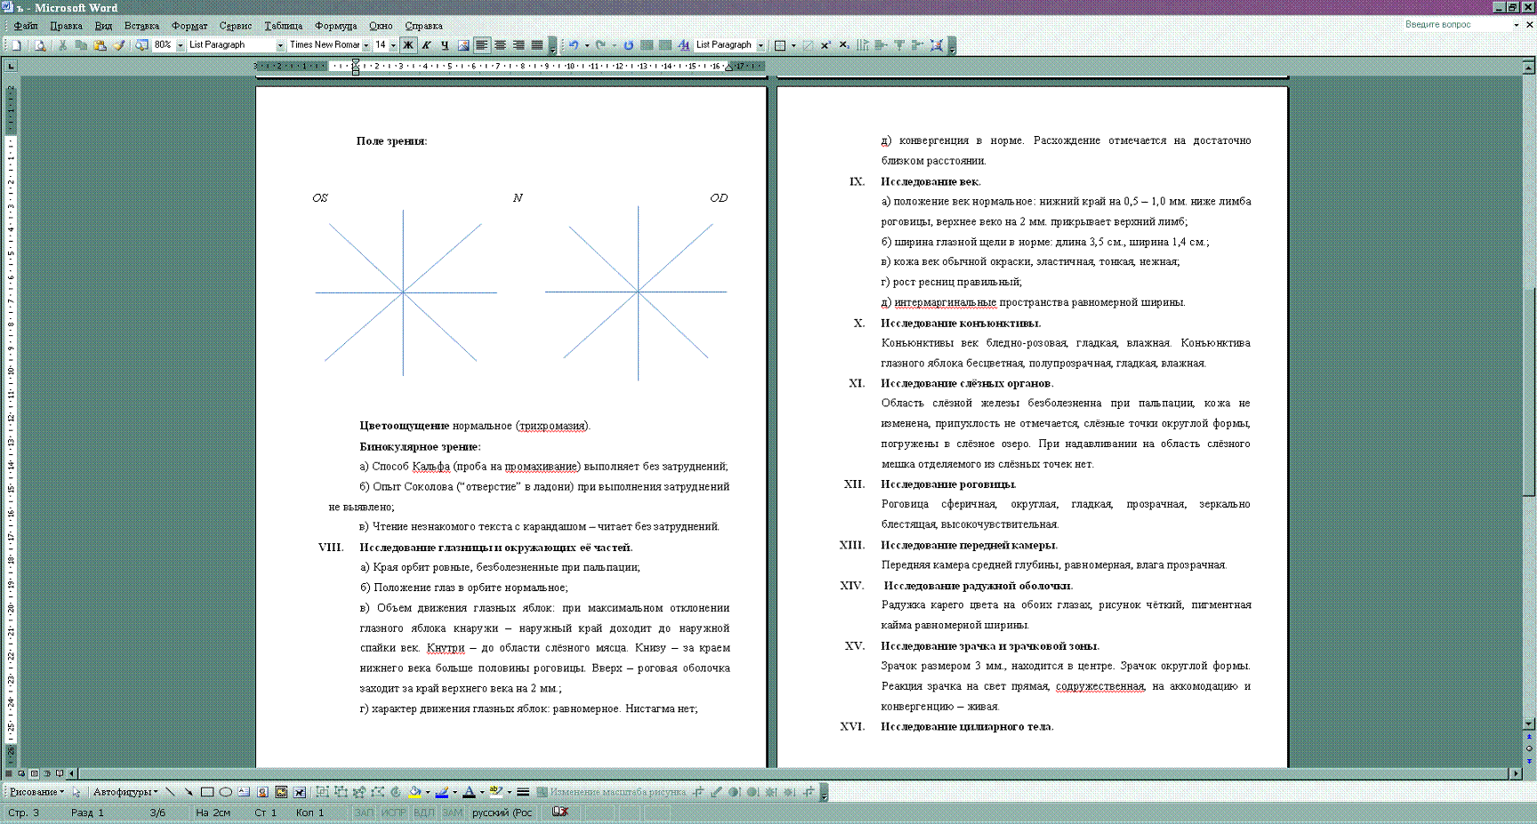The width and height of the screenshot is (1537, 824).
Task: Click the Автофигуры button
Action: coord(125,792)
